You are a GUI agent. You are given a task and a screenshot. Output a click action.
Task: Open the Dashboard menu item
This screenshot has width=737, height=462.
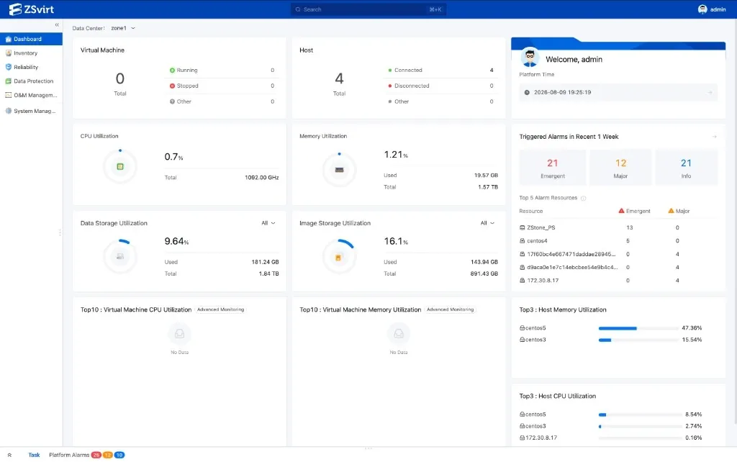(x=31, y=39)
